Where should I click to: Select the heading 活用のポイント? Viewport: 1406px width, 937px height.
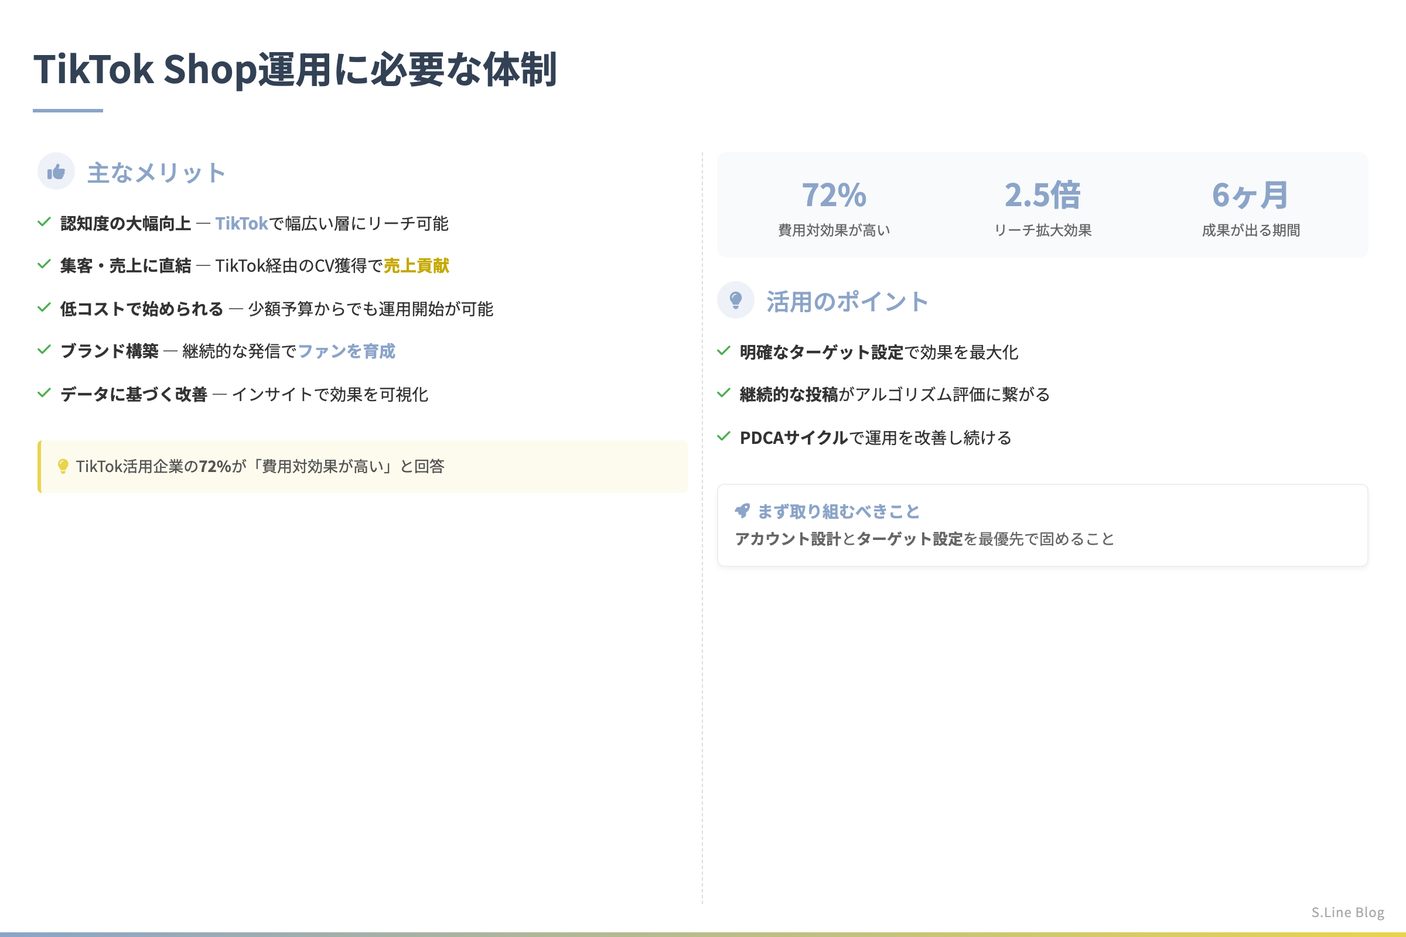(x=848, y=302)
